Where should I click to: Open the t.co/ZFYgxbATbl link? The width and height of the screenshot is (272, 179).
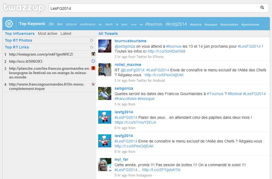pyautogui.click(x=161, y=170)
